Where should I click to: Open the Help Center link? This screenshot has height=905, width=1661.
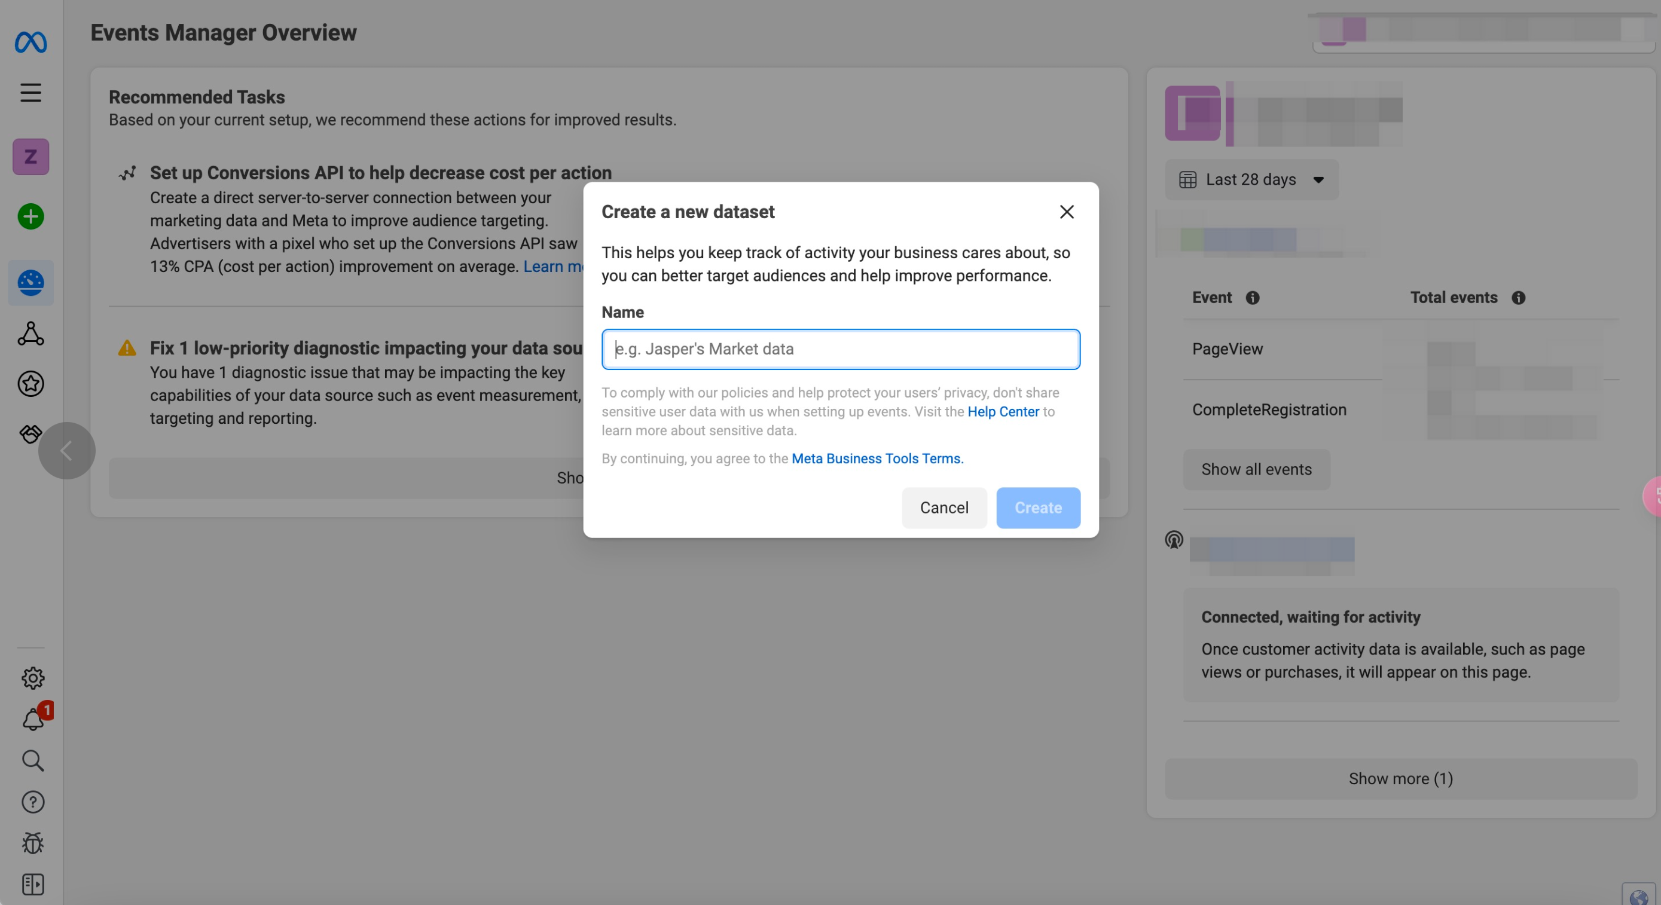click(1003, 412)
